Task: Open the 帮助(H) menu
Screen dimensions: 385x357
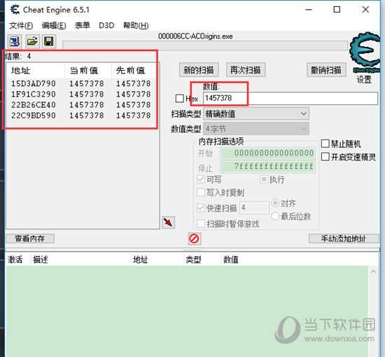Action: 136,25
